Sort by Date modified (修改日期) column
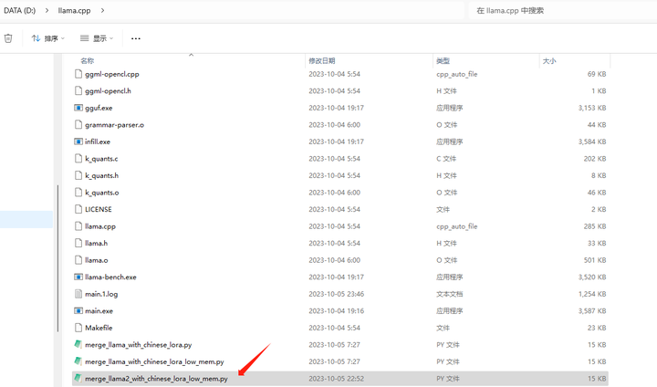This screenshot has width=657, height=387. click(x=322, y=61)
